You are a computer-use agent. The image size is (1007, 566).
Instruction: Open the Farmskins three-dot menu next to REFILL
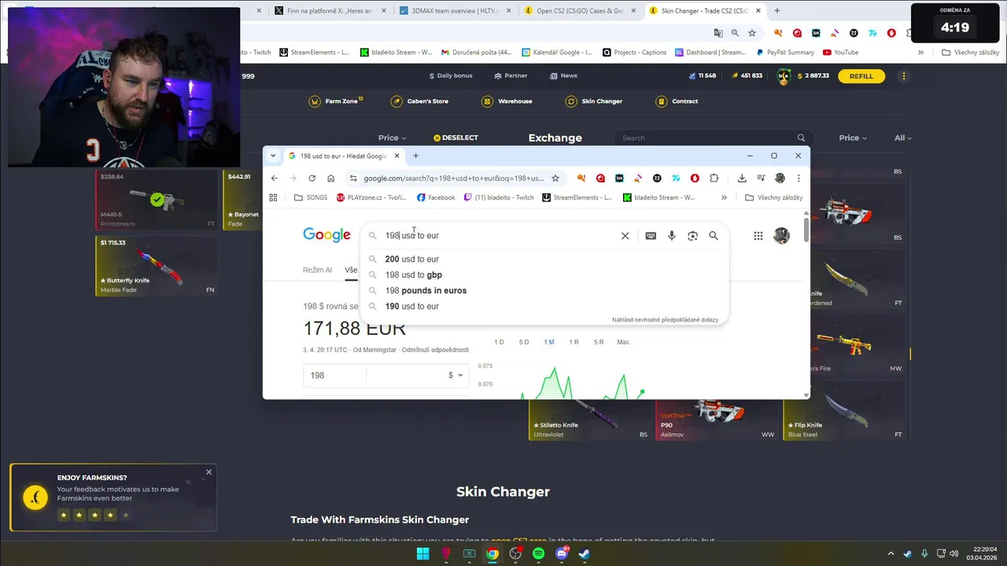(x=904, y=76)
